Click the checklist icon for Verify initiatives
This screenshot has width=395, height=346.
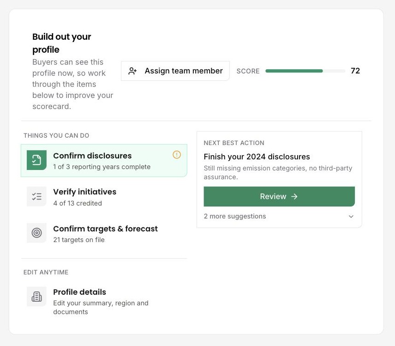(x=37, y=196)
